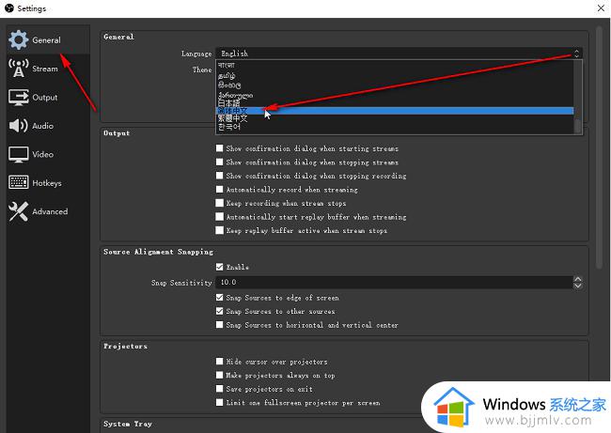The width and height of the screenshot is (611, 433).
Task: Enable confirmation dialog when stopping recording
Action: (x=219, y=176)
